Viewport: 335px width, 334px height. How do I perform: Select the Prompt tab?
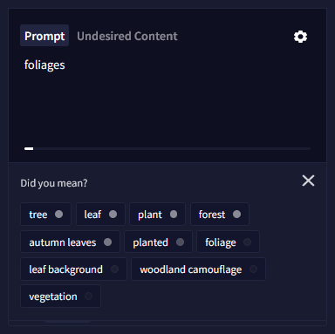[x=44, y=36]
